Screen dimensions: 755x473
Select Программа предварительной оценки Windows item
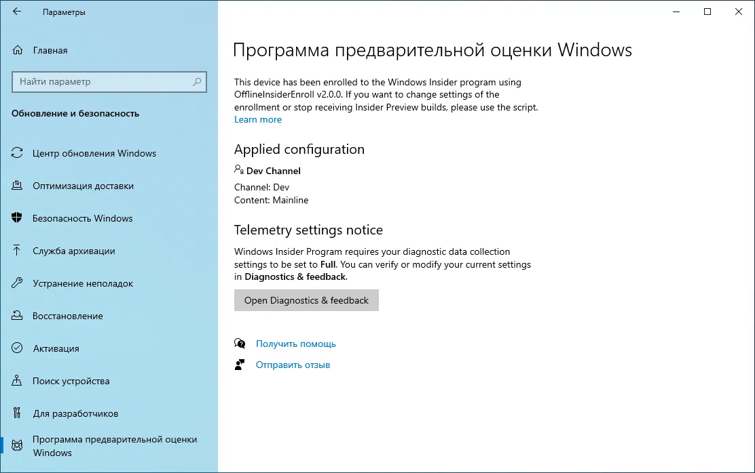[x=115, y=446]
